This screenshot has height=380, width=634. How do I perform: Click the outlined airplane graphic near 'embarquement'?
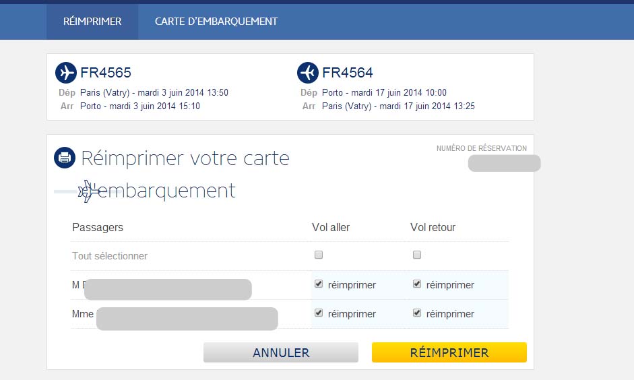click(x=86, y=191)
